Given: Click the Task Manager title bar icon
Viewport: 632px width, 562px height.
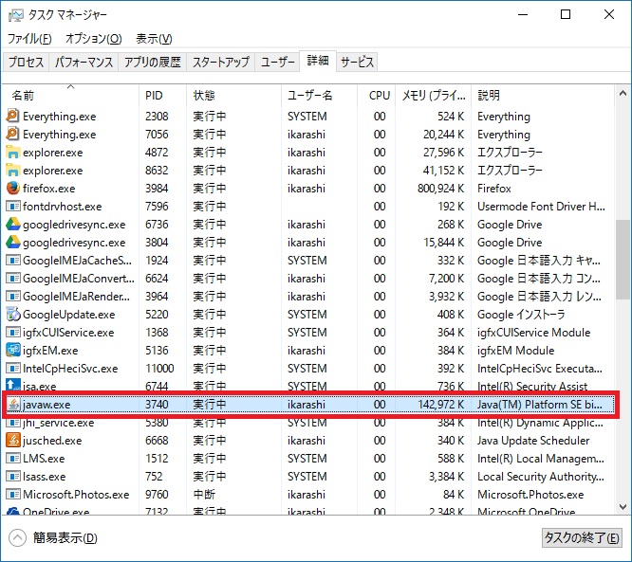Looking at the screenshot, I should [x=16, y=15].
